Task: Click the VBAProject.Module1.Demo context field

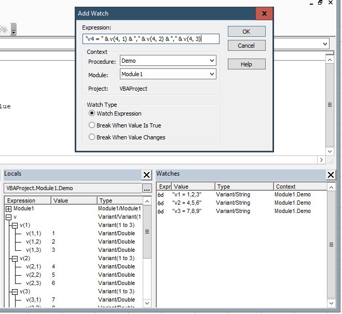Action: [x=73, y=189]
